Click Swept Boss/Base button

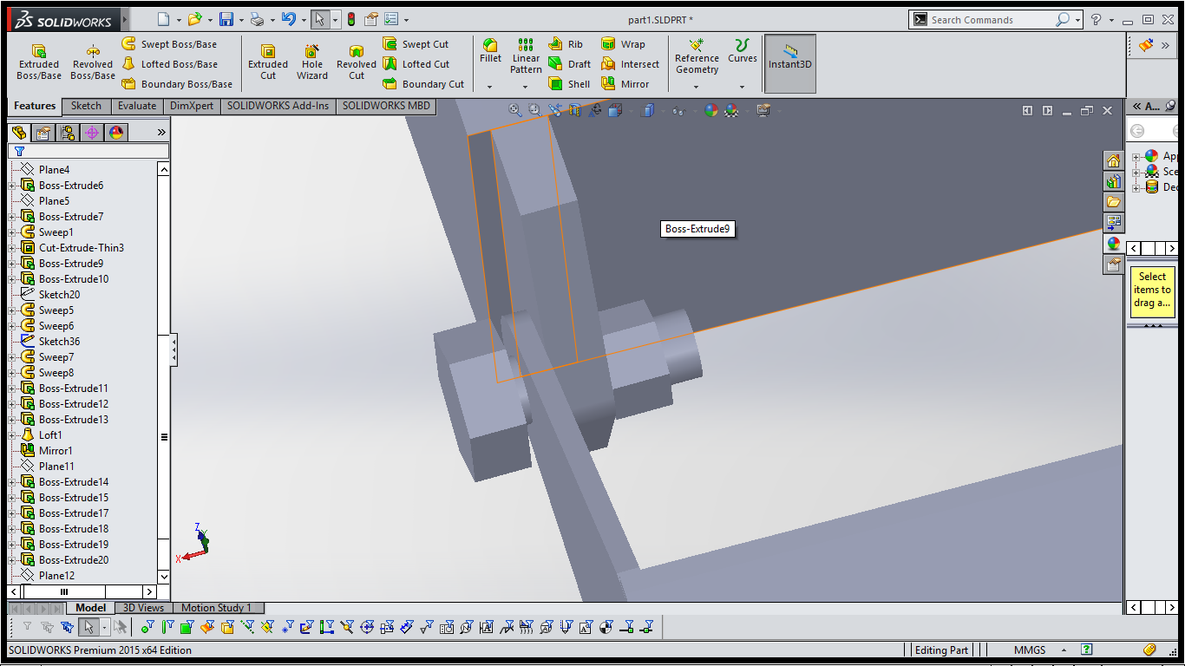[170, 44]
